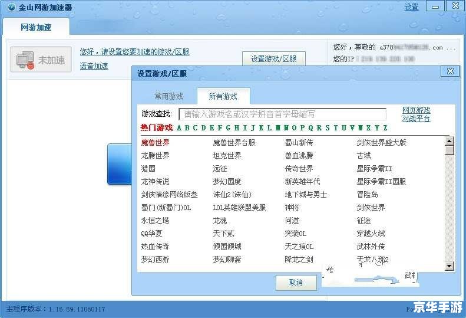Select 穿越火线 game
The image size is (466, 318).
[371, 234]
